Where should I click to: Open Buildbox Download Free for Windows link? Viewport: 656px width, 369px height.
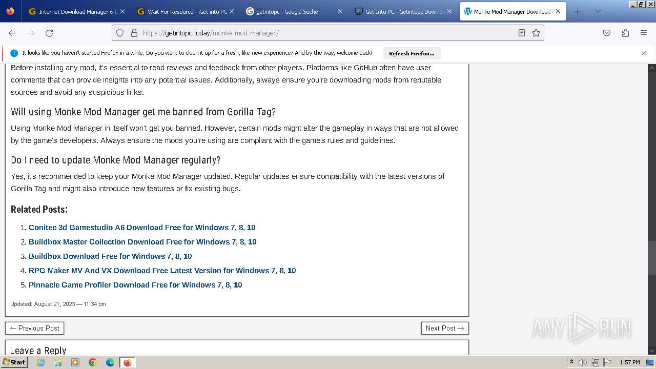[110, 256]
